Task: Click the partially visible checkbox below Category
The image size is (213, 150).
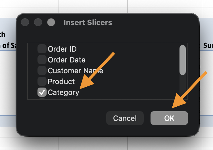Action: [42, 99]
